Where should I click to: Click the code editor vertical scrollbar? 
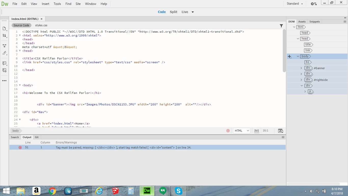coord(284,51)
